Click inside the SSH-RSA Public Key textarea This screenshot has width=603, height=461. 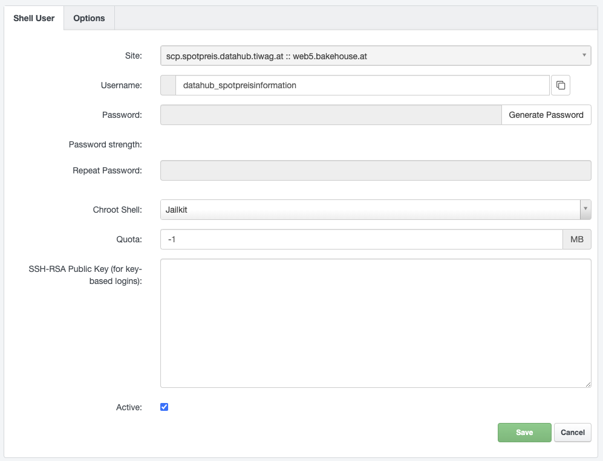pyautogui.click(x=375, y=323)
